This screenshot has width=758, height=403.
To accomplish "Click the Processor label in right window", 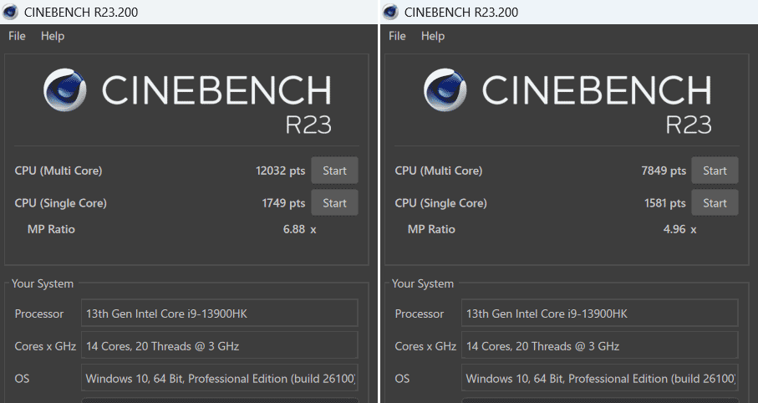I will (x=420, y=314).
